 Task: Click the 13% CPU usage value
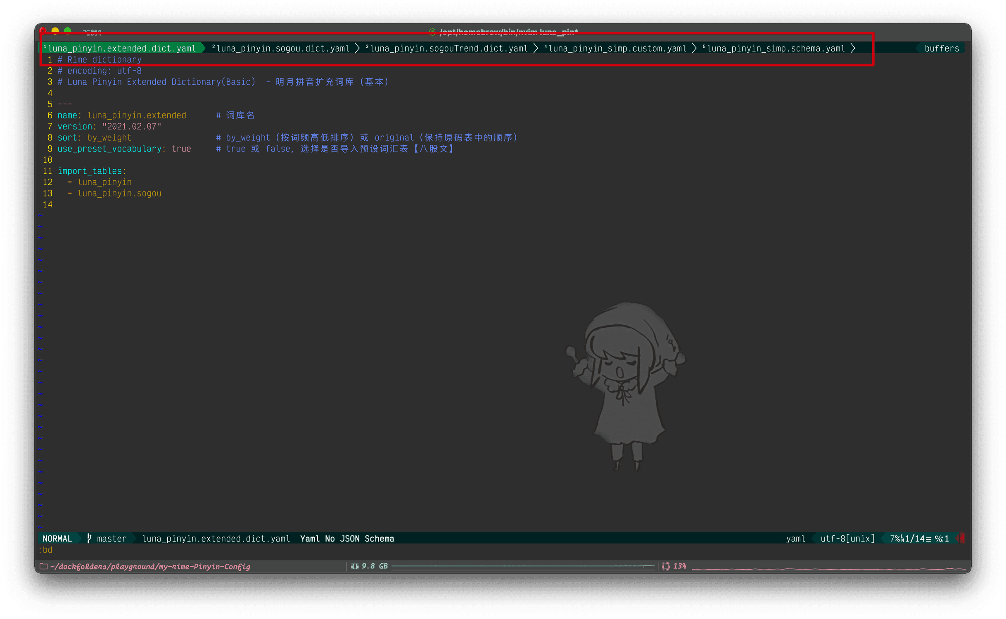[680, 566]
